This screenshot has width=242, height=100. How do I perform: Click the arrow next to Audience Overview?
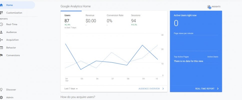(x=163, y=88)
